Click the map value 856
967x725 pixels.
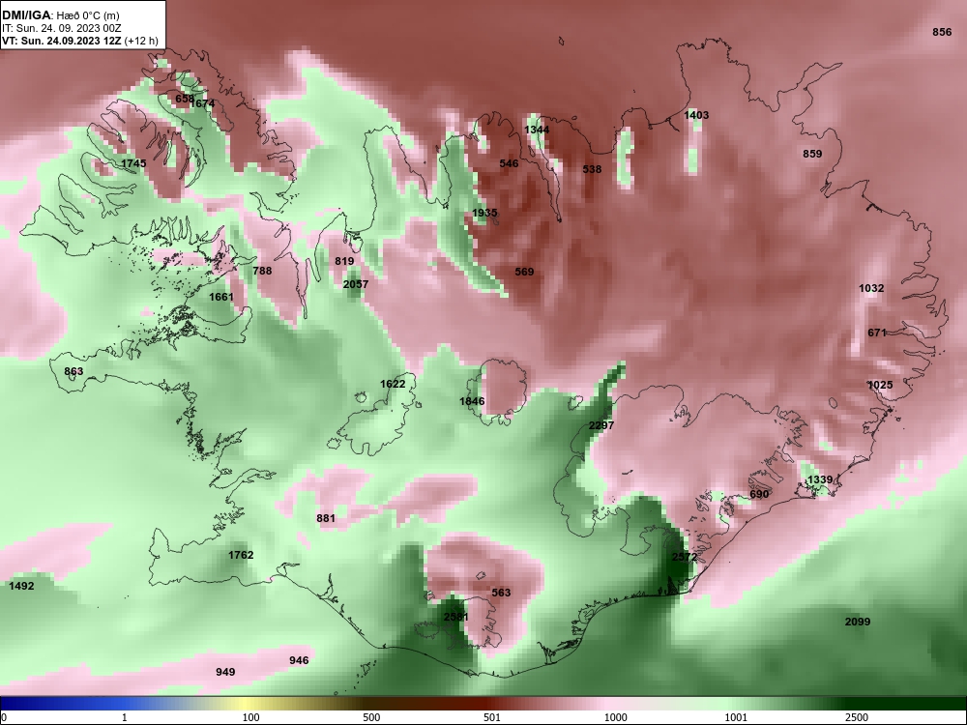(942, 32)
